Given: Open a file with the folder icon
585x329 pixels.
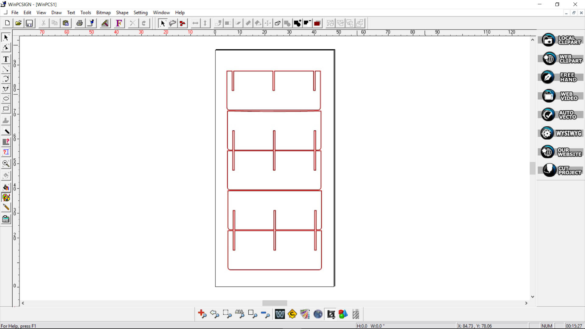Looking at the screenshot, I should click(18, 23).
